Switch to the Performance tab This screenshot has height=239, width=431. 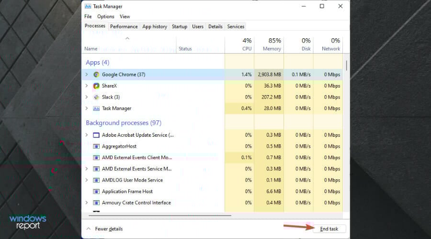click(x=124, y=26)
